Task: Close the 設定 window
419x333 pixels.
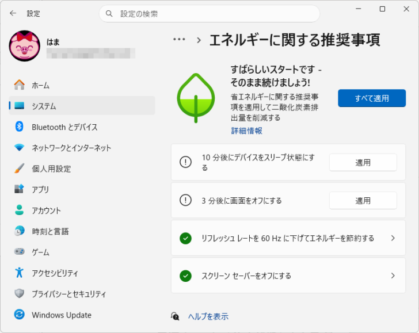Action: pos(406,9)
